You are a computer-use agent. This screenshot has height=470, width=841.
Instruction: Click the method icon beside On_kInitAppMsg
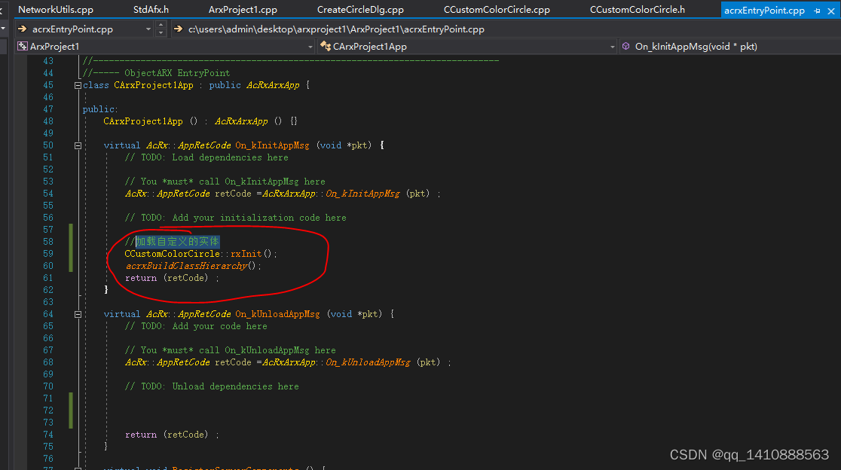pyautogui.click(x=625, y=46)
